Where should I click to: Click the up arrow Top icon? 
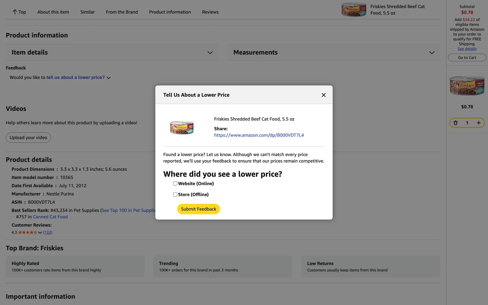15,12
